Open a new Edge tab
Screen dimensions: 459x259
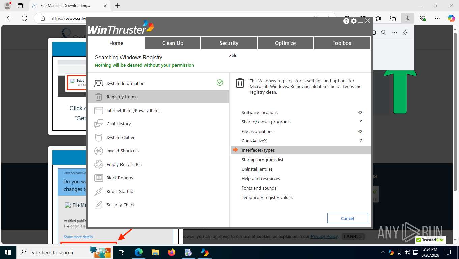[x=117, y=6]
